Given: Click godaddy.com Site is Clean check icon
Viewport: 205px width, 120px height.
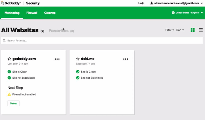Looking at the screenshot, I should (x=9, y=72).
